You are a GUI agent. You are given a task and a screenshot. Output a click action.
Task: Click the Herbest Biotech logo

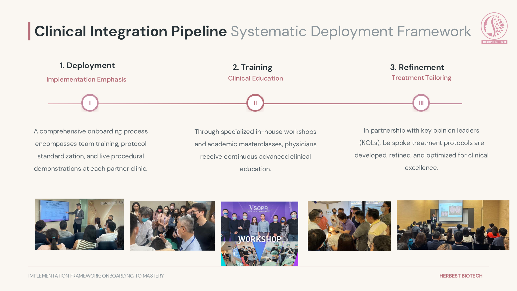click(x=494, y=28)
